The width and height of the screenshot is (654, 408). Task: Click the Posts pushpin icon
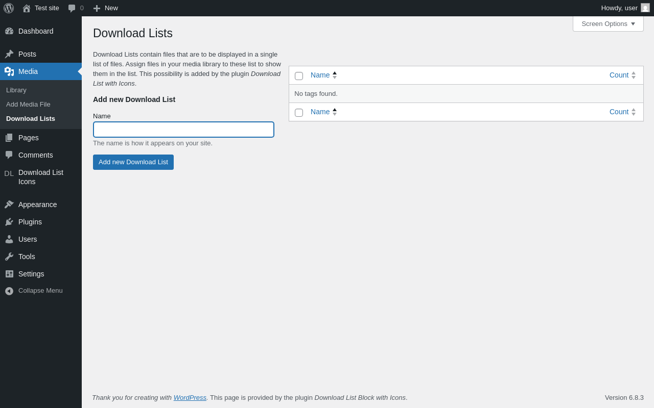pyautogui.click(x=9, y=54)
